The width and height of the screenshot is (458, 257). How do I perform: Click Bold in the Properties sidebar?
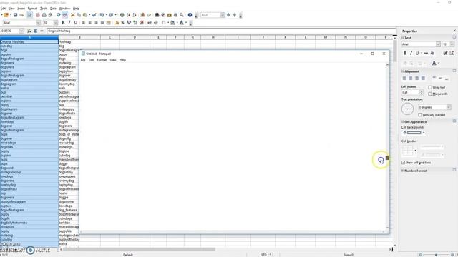pos(405,53)
